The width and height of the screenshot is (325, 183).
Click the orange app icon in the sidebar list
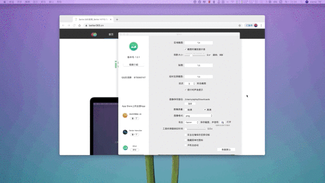[125, 115]
